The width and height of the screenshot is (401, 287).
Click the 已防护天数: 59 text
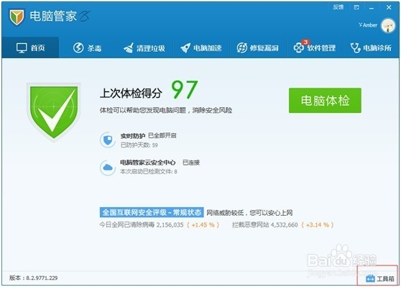tap(139, 145)
